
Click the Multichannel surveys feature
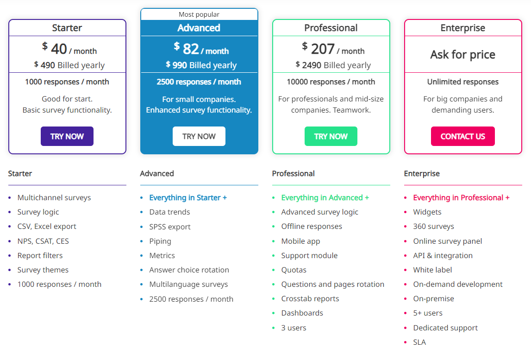point(54,197)
